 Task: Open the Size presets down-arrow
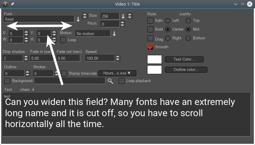click(x=123, y=16)
